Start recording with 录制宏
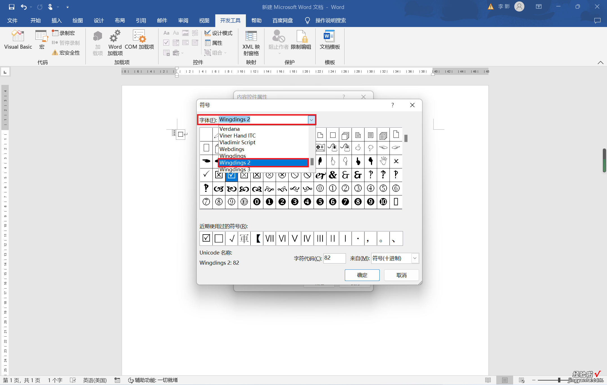The image size is (607, 385). point(64,33)
